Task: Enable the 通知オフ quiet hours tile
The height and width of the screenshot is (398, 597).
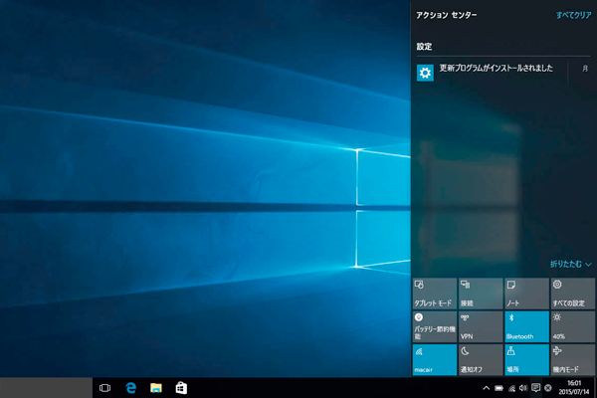Action: coord(481,360)
